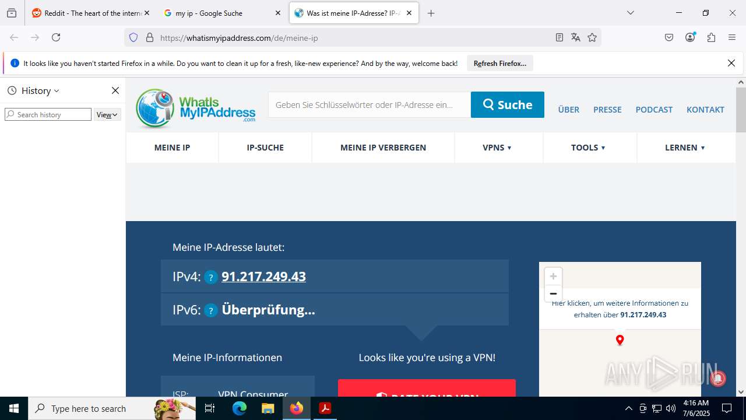
Task: Reload the current page
Action: coord(56,37)
